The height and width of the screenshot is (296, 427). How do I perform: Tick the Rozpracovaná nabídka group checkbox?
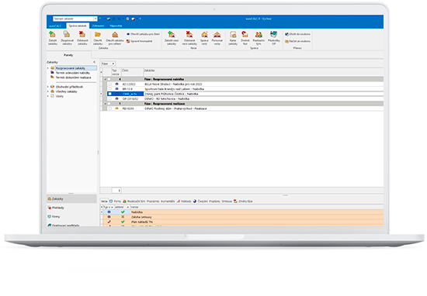pyautogui.click(x=109, y=79)
